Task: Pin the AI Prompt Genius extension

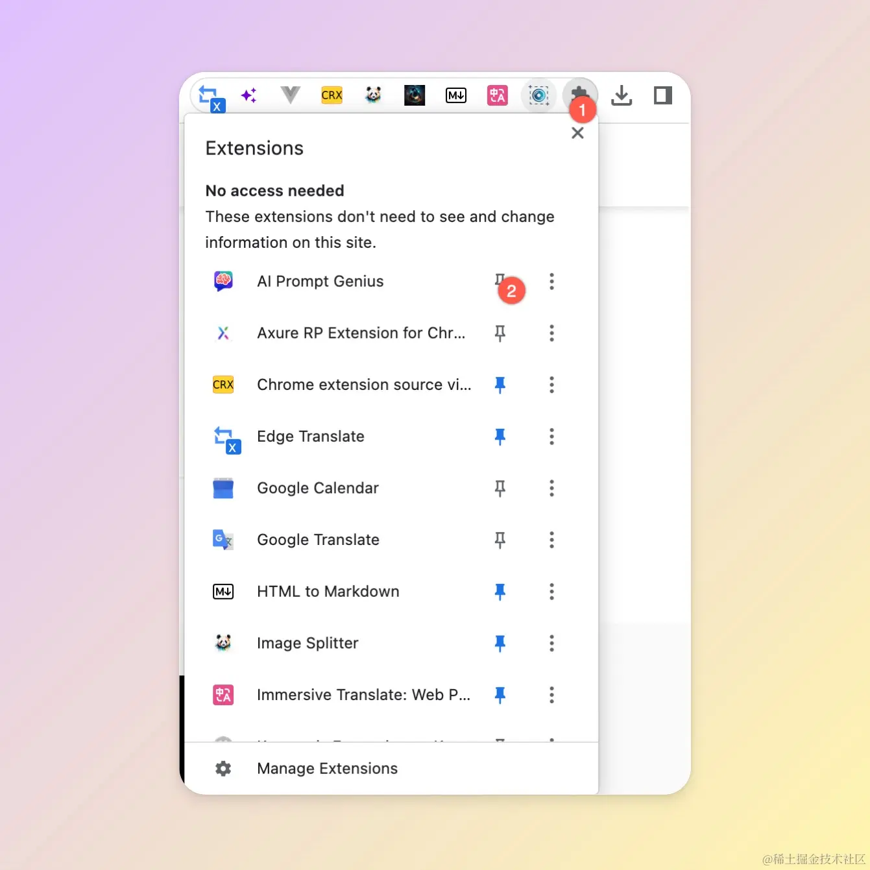Action: click(500, 280)
